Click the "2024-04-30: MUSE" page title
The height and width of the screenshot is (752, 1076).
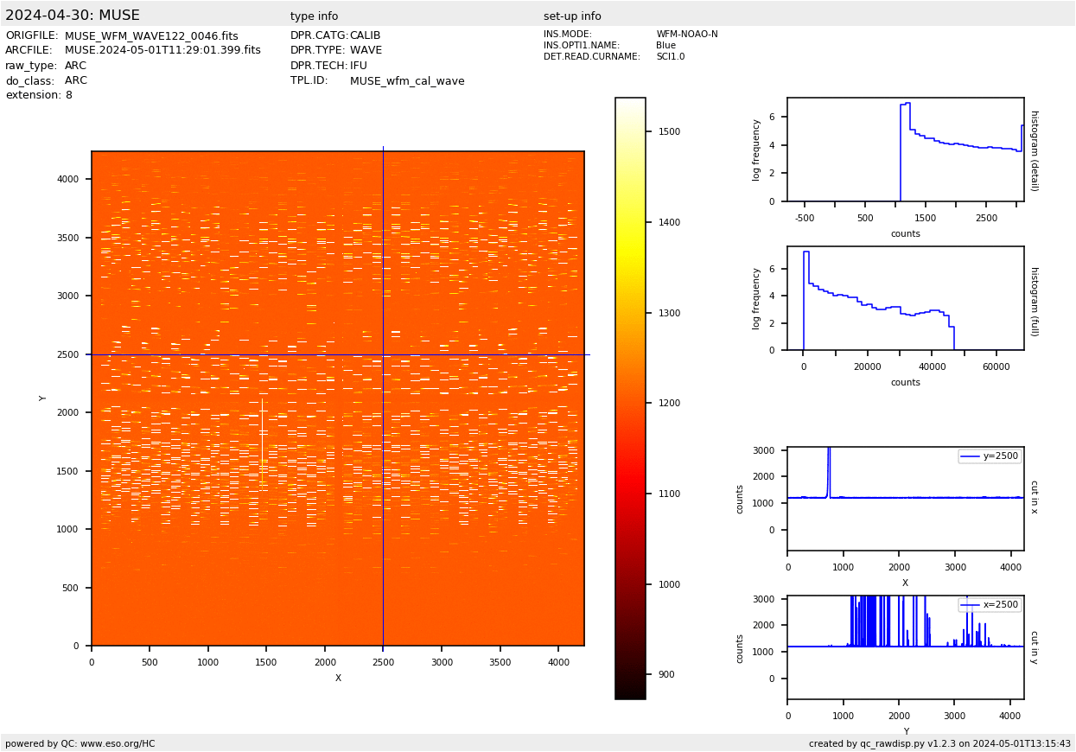(73, 16)
